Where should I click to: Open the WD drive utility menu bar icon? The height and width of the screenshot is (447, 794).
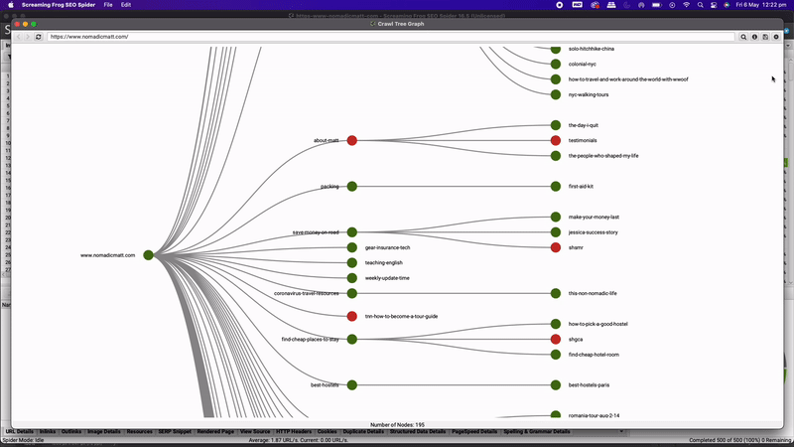(578, 5)
